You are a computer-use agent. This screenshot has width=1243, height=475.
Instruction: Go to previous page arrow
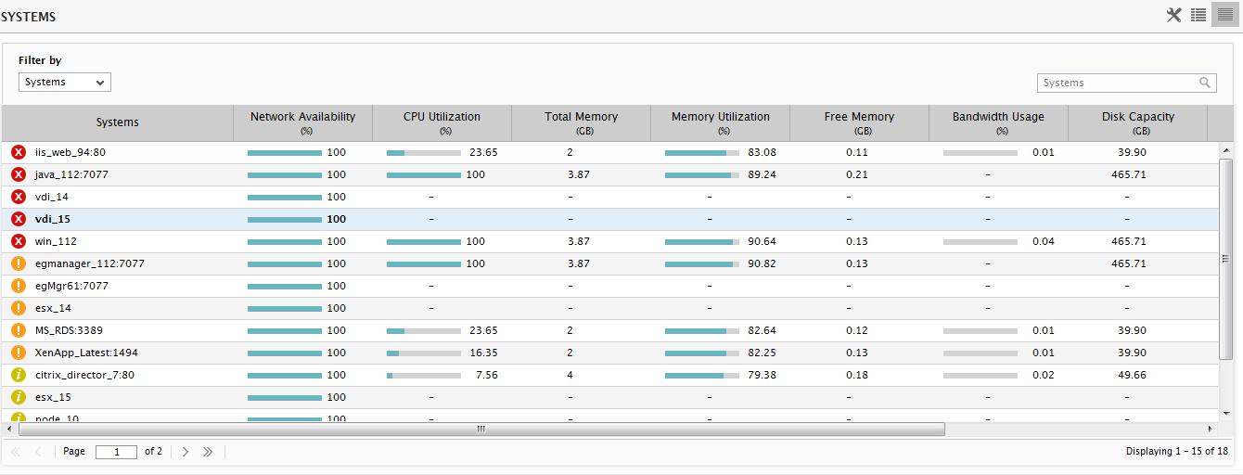[38, 452]
